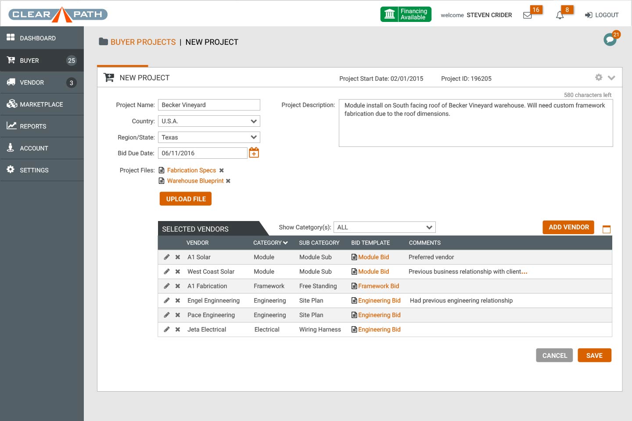This screenshot has height=421, width=632.
Task: Click the Project Name input field
Action: (x=209, y=105)
